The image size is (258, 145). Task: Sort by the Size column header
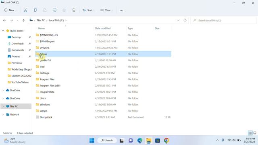[x=157, y=28]
